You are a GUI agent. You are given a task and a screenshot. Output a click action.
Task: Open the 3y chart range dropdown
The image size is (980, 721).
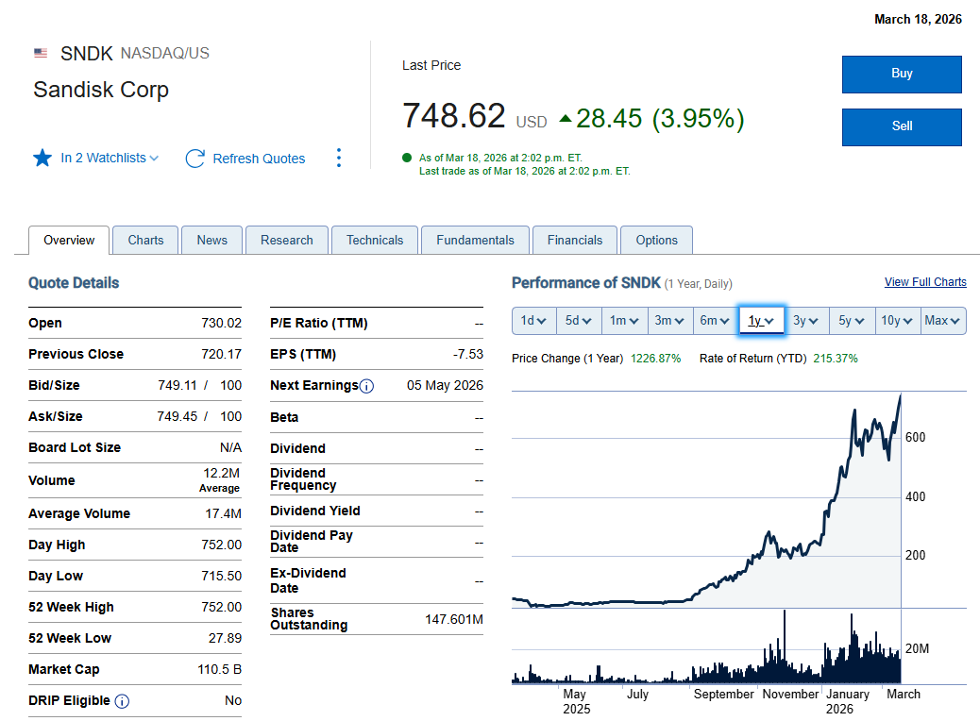(806, 321)
